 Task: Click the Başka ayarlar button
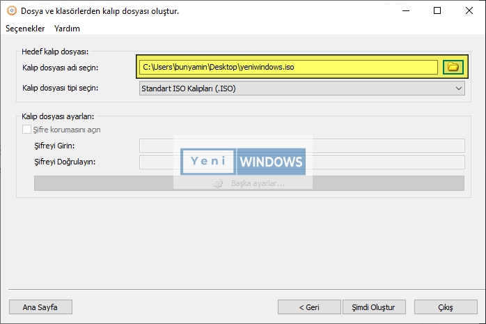click(249, 183)
